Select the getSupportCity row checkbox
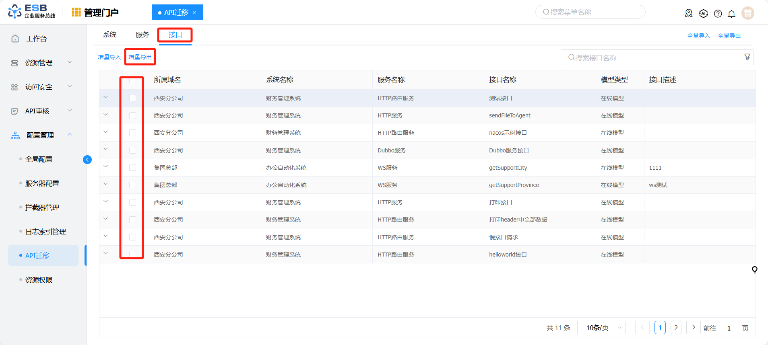The width and height of the screenshot is (768, 345). point(132,168)
